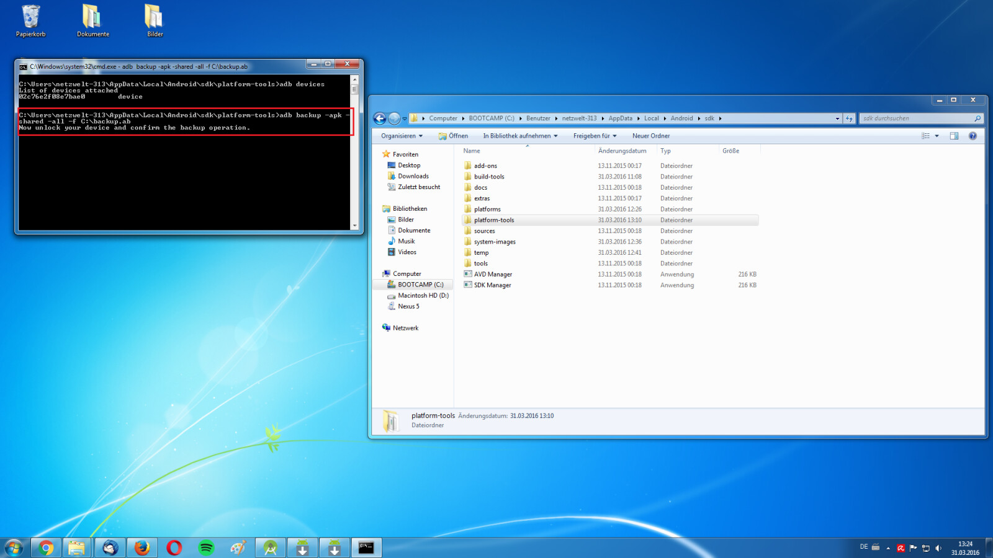Toggle the preview pane in Explorer
993x558 pixels.
click(x=954, y=136)
